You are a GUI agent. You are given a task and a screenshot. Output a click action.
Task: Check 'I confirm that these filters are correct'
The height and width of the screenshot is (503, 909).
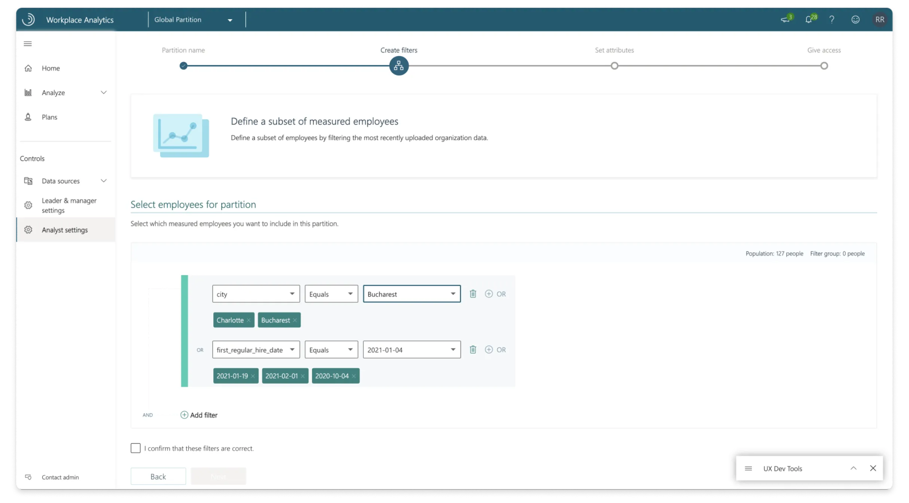tap(135, 448)
